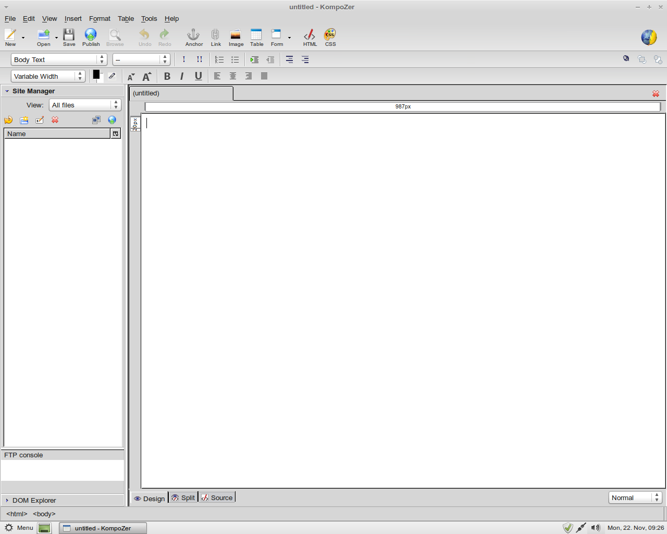Select the Design view tab
Screen dimensions: 667x534
[150, 499]
